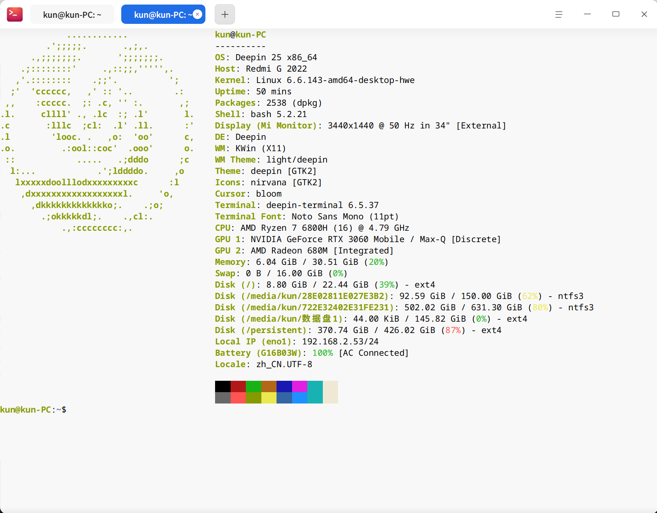Viewport: 657px width, 513px height.
Task: Close the terminal window
Action: (x=644, y=14)
